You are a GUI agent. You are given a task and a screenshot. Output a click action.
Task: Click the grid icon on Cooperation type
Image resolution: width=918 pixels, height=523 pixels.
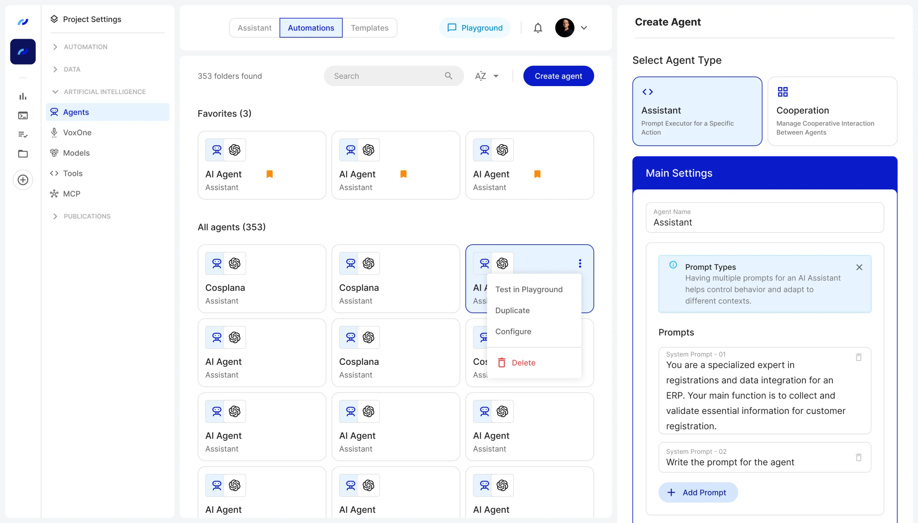pos(782,92)
